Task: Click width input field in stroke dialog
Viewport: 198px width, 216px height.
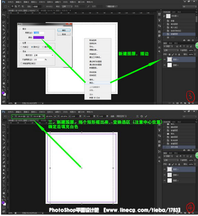Action: [39, 33]
